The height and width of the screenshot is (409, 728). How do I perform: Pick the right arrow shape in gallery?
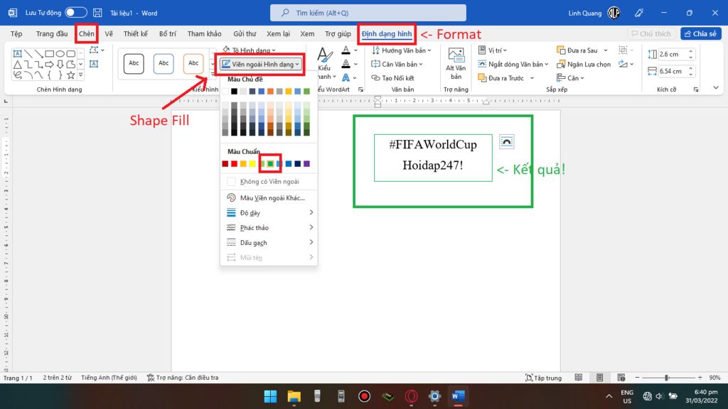tap(49, 65)
